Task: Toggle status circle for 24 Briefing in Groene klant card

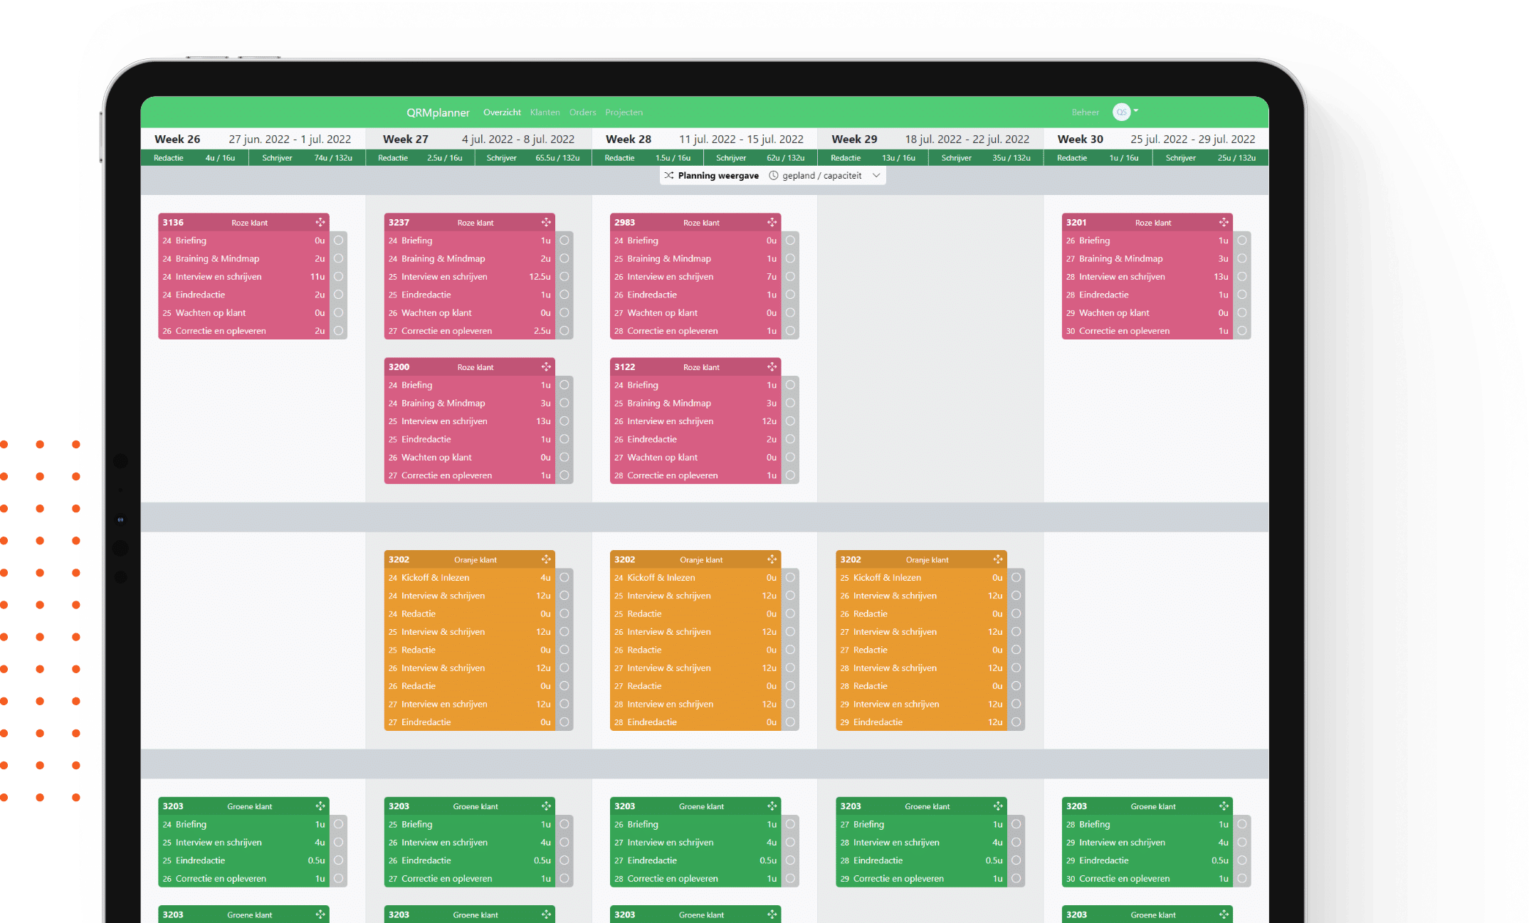Action: pyautogui.click(x=339, y=824)
